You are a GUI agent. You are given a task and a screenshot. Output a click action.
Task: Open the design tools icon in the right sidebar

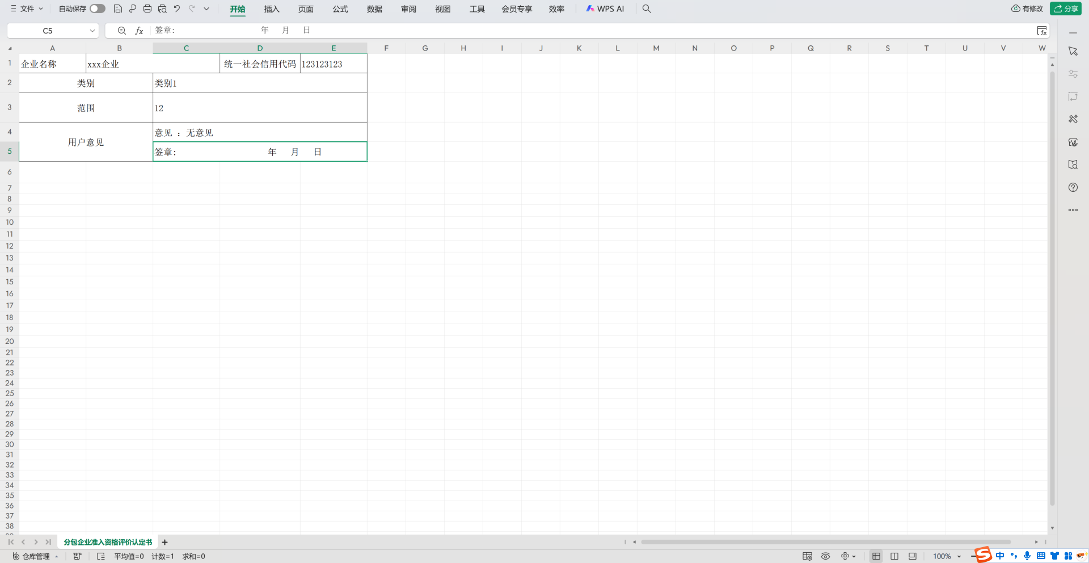[1073, 119]
